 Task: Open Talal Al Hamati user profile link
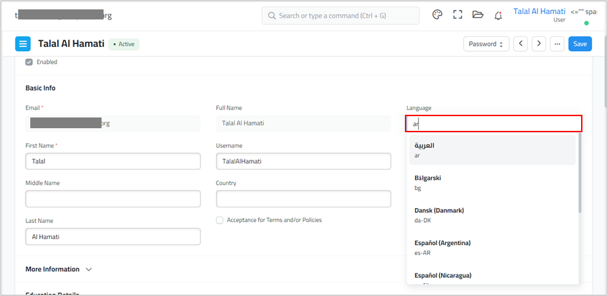[539, 11]
